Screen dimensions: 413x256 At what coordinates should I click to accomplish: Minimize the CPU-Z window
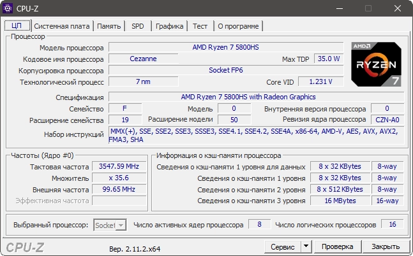pyautogui.click(x=340, y=8)
